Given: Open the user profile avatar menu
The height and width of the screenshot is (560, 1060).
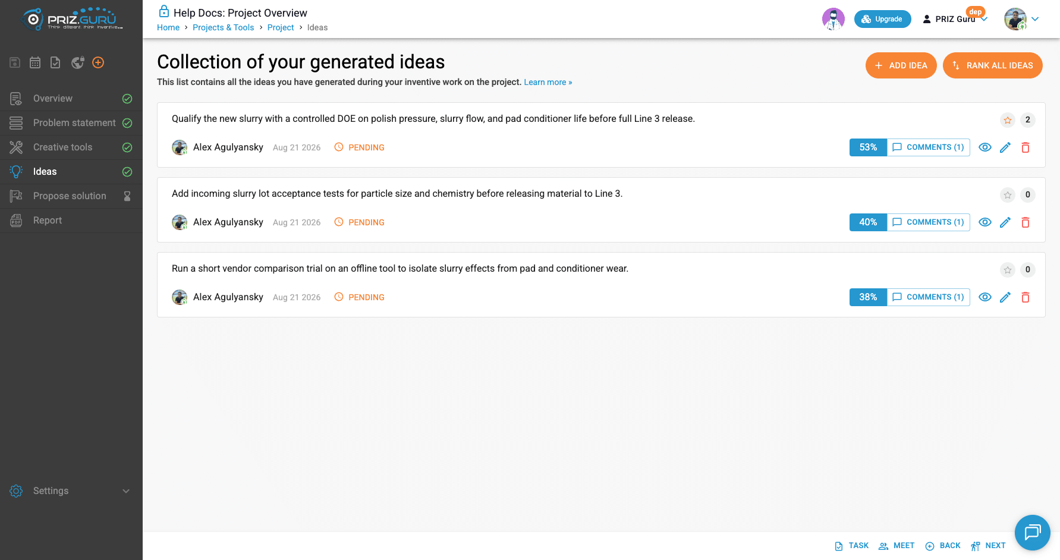Looking at the screenshot, I should click(1021, 19).
